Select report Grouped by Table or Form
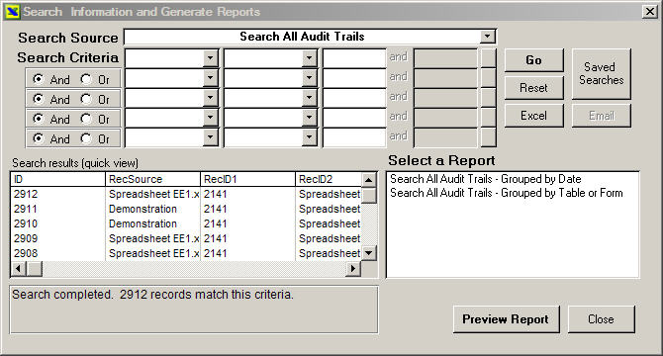This screenshot has width=663, height=356. [506, 193]
